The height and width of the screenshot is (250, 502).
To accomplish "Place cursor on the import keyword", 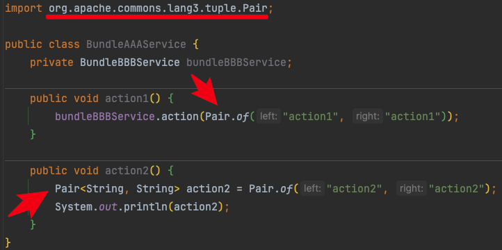I will [24, 9].
